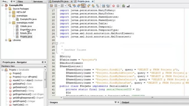Open the Projects panel tab
Image resolution: width=189 pixels, height=106 pixels.
point(5,1)
